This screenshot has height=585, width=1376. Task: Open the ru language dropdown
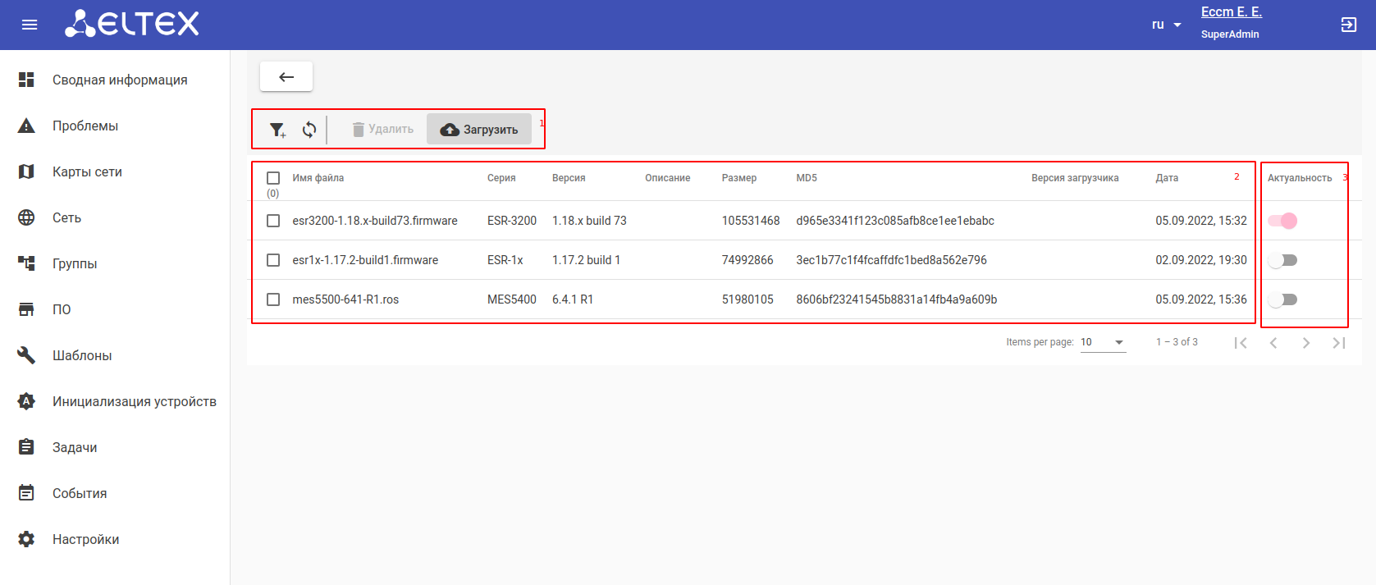[1166, 25]
